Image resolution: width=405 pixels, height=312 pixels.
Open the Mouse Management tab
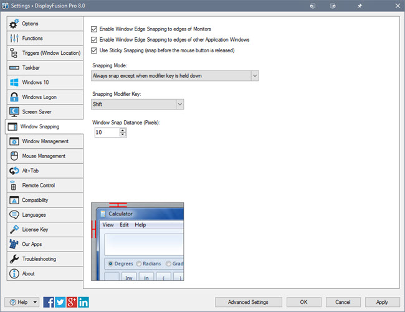point(45,156)
